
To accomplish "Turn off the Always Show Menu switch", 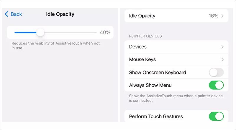I will (x=216, y=85).
